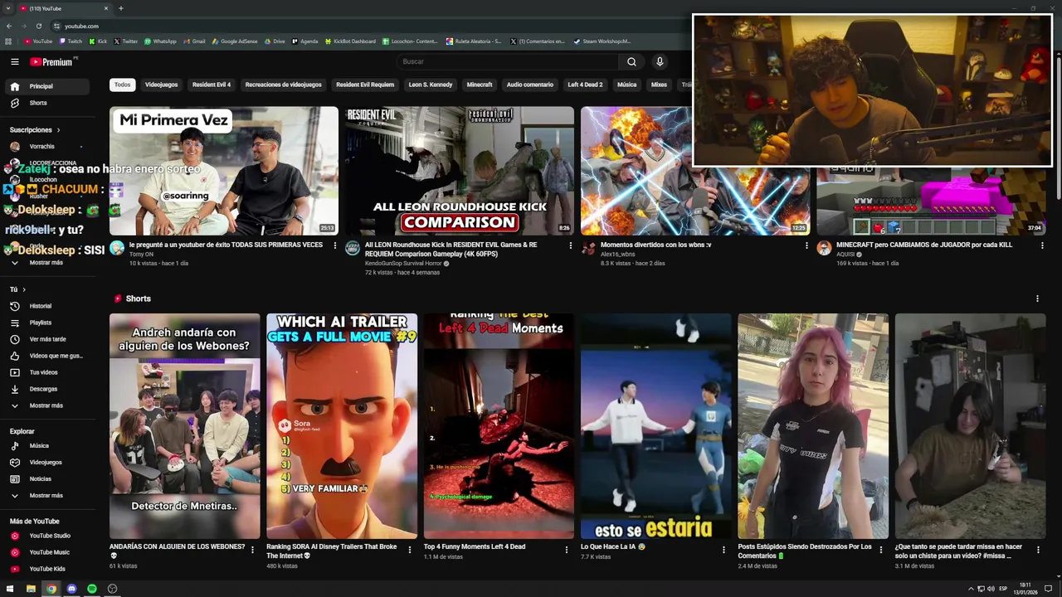Select Recreaciones de videojuegos chip
The height and width of the screenshot is (597, 1062).
pyautogui.click(x=283, y=85)
